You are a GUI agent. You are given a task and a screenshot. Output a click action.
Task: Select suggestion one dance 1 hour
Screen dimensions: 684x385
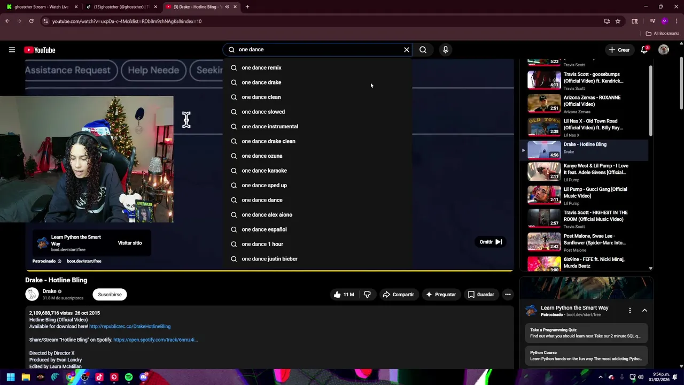click(x=317, y=244)
